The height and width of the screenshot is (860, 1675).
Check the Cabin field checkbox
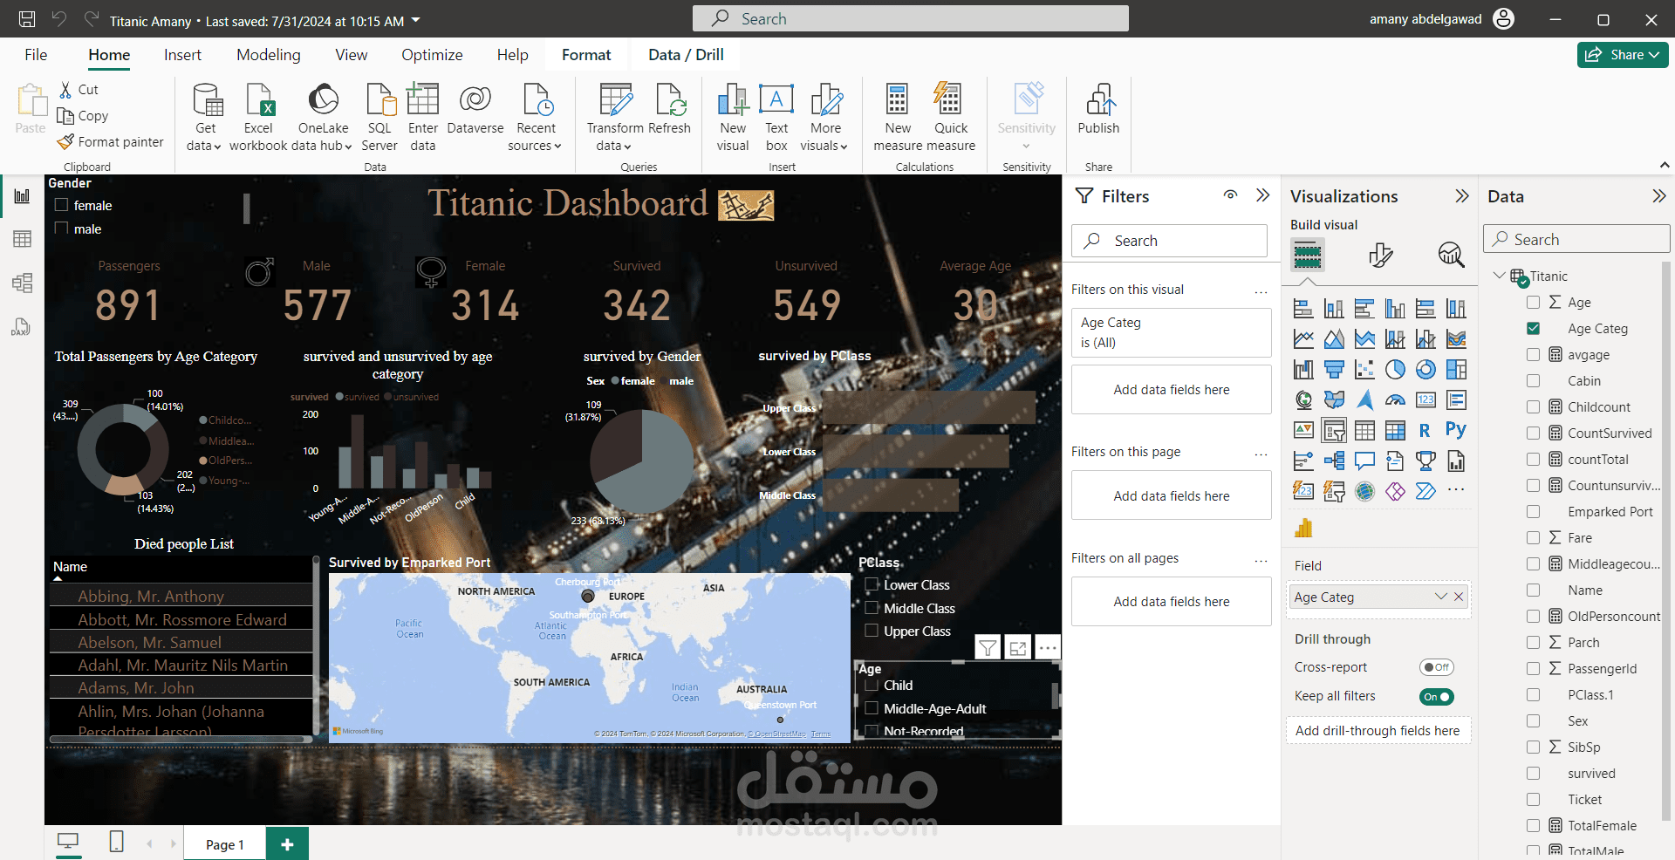1533,381
